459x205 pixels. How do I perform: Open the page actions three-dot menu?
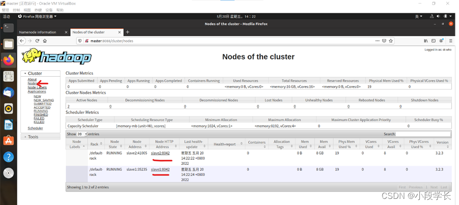point(377,41)
